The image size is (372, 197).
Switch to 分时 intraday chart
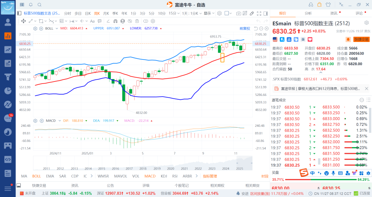[x=68, y=13]
